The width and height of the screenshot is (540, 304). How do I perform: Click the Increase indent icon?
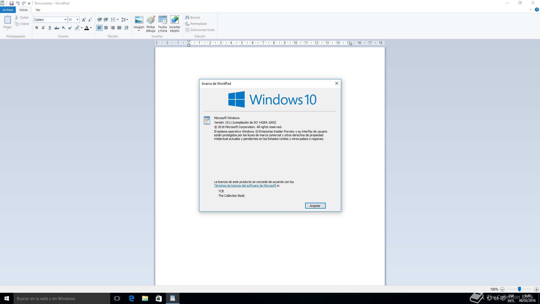pos(106,20)
